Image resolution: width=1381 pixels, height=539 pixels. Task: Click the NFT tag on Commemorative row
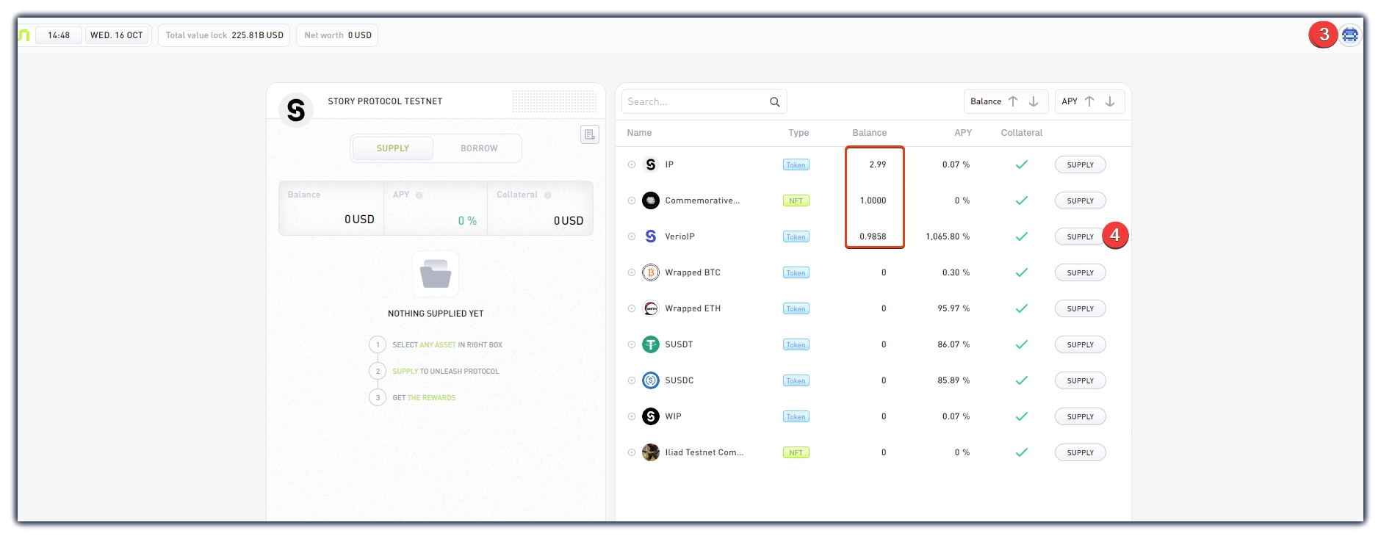coord(796,200)
